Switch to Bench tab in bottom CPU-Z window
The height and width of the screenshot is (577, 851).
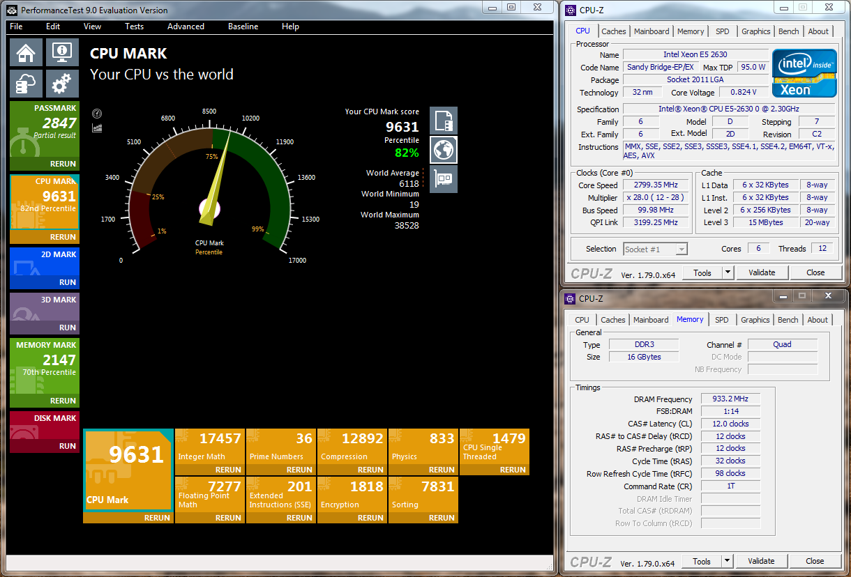tap(788, 320)
